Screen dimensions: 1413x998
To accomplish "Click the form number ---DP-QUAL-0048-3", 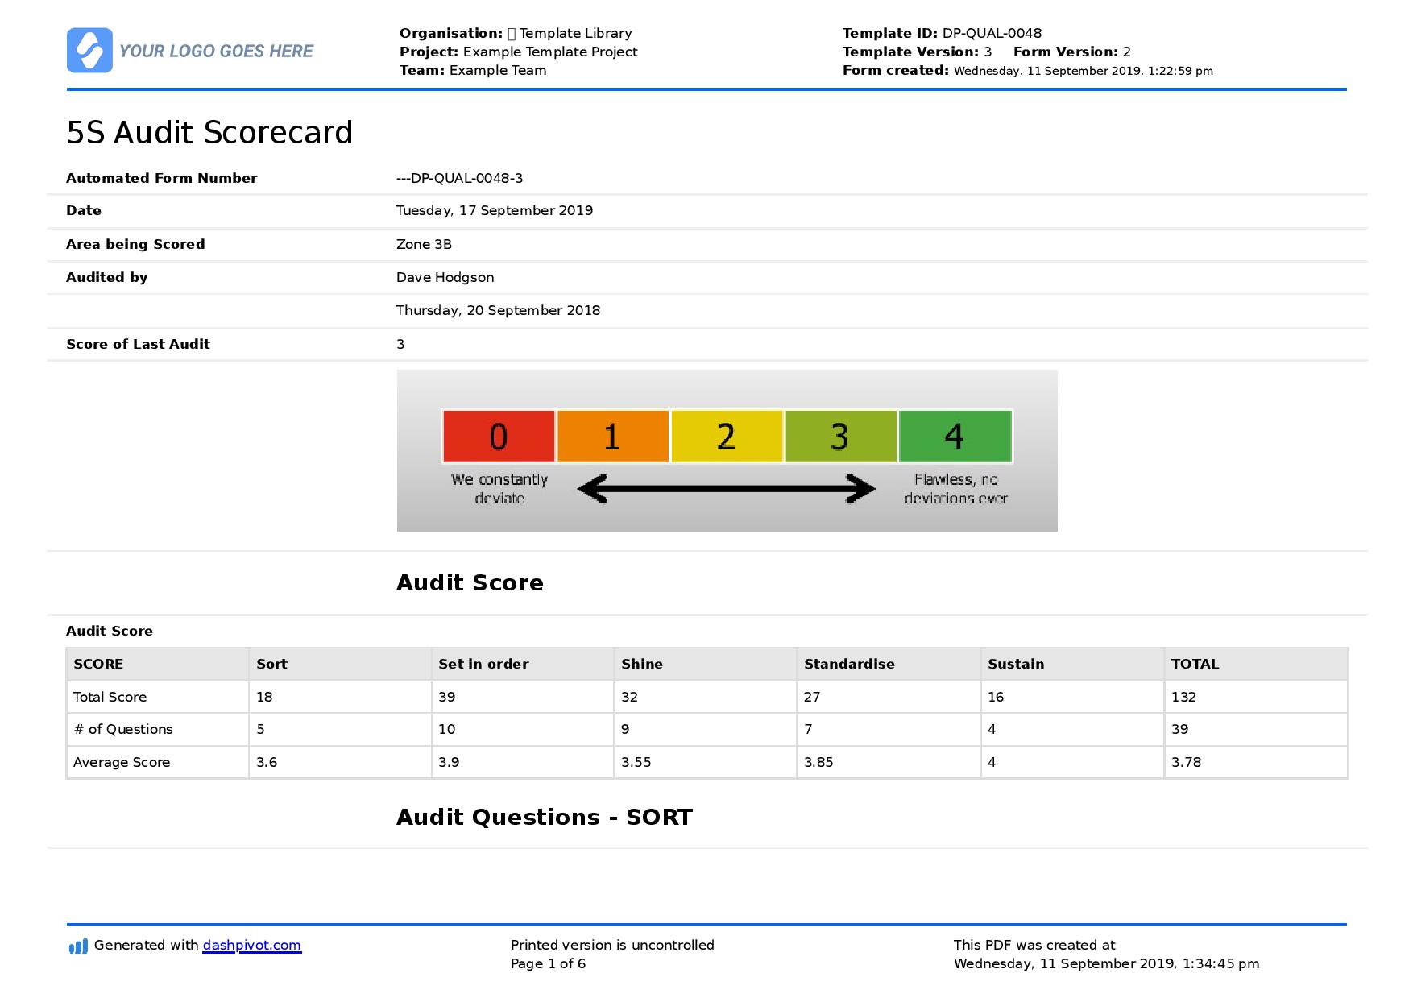I will coord(459,178).
